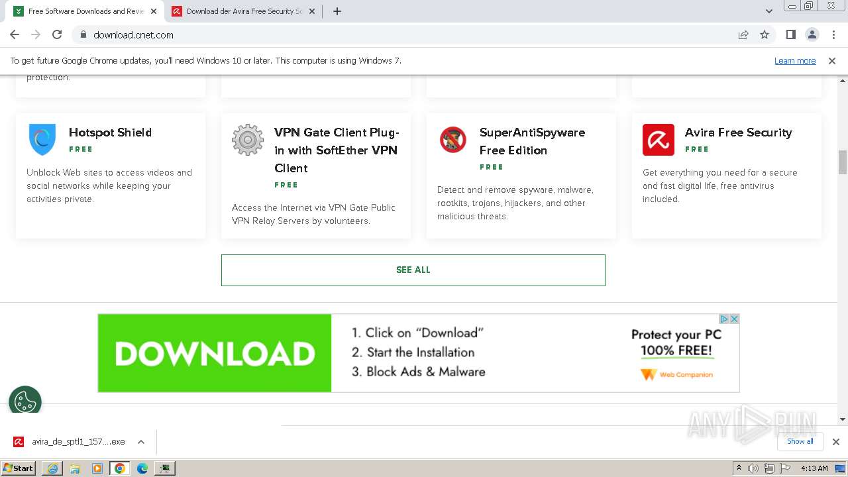The height and width of the screenshot is (477, 848).
Task: Click the network icon in system tray
Action: point(768,468)
